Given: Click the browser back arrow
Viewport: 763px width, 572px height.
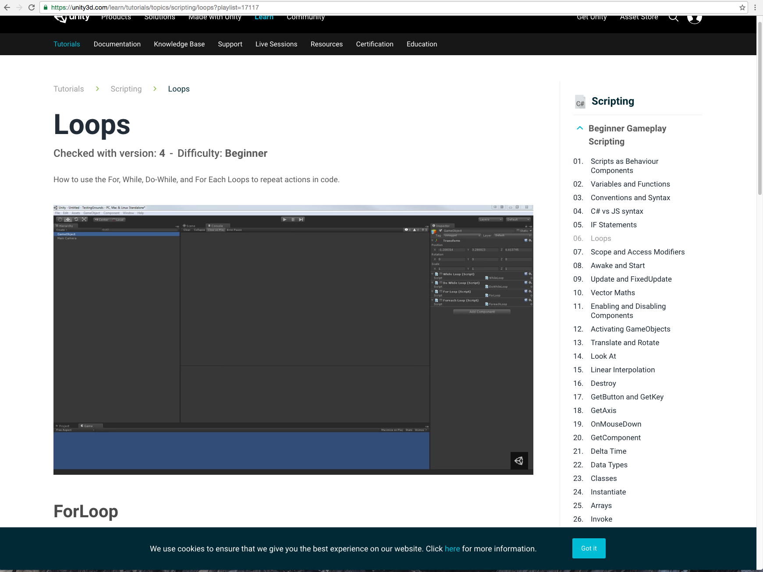Looking at the screenshot, I should 7,7.
